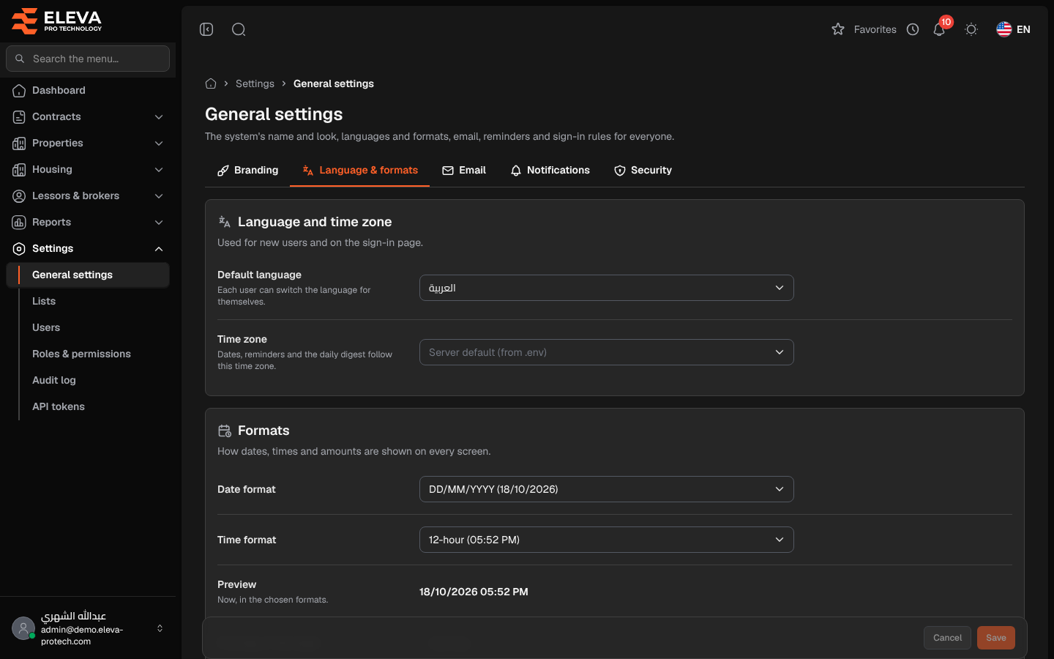The height and width of the screenshot is (659, 1054).
Task: Switch language via EN flag
Action: tap(1014, 29)
